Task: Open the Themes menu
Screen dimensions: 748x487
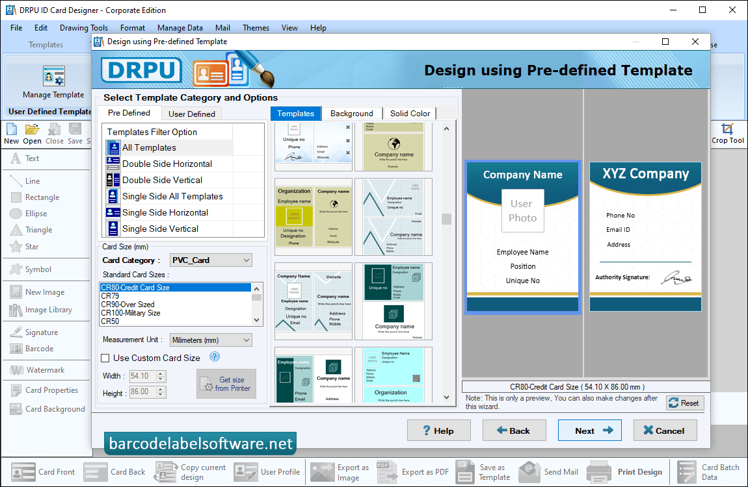Action: coord(256,28)
